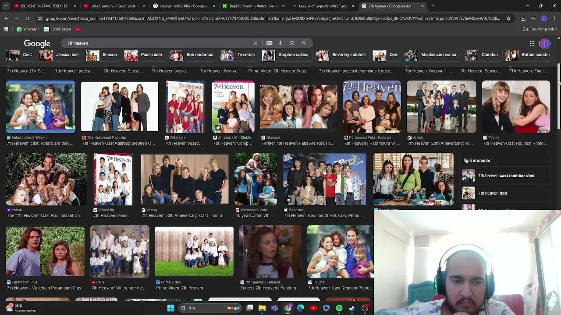This screenshot has height=315, width=561.
Task: Click the Google logo
Action: pyautogui.click(x=37, y=43)
